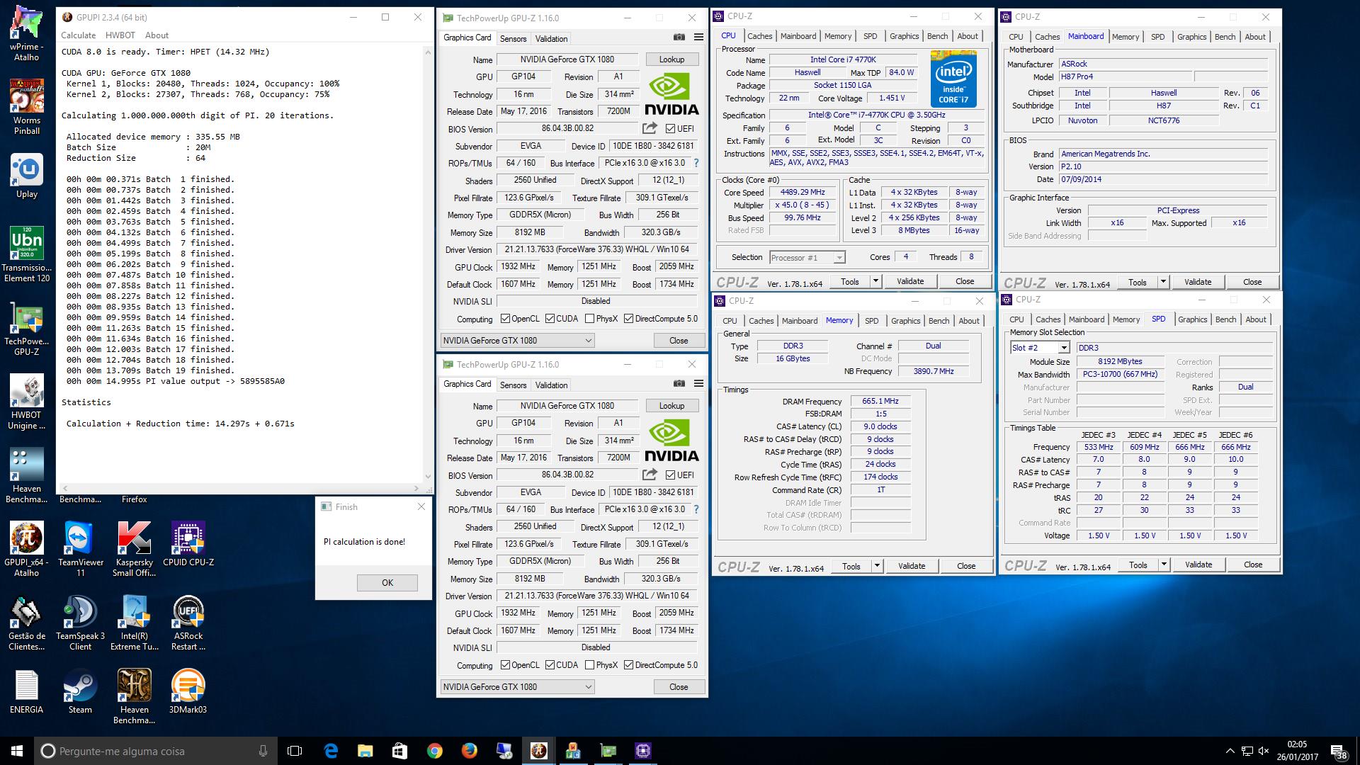Switch to Sensors tab in upper GPU-Z
This screenshot has height=765, width=1360.
513,38
